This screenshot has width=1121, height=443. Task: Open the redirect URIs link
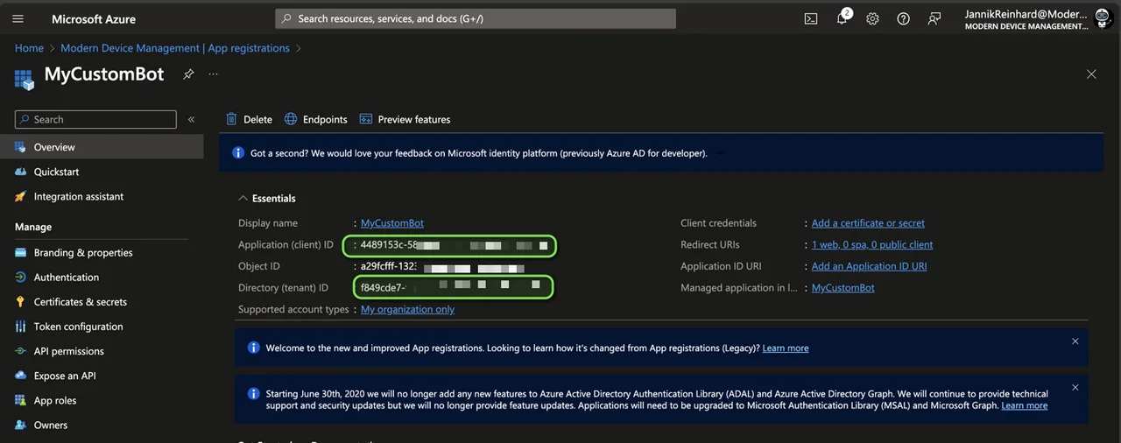point(872,244)
